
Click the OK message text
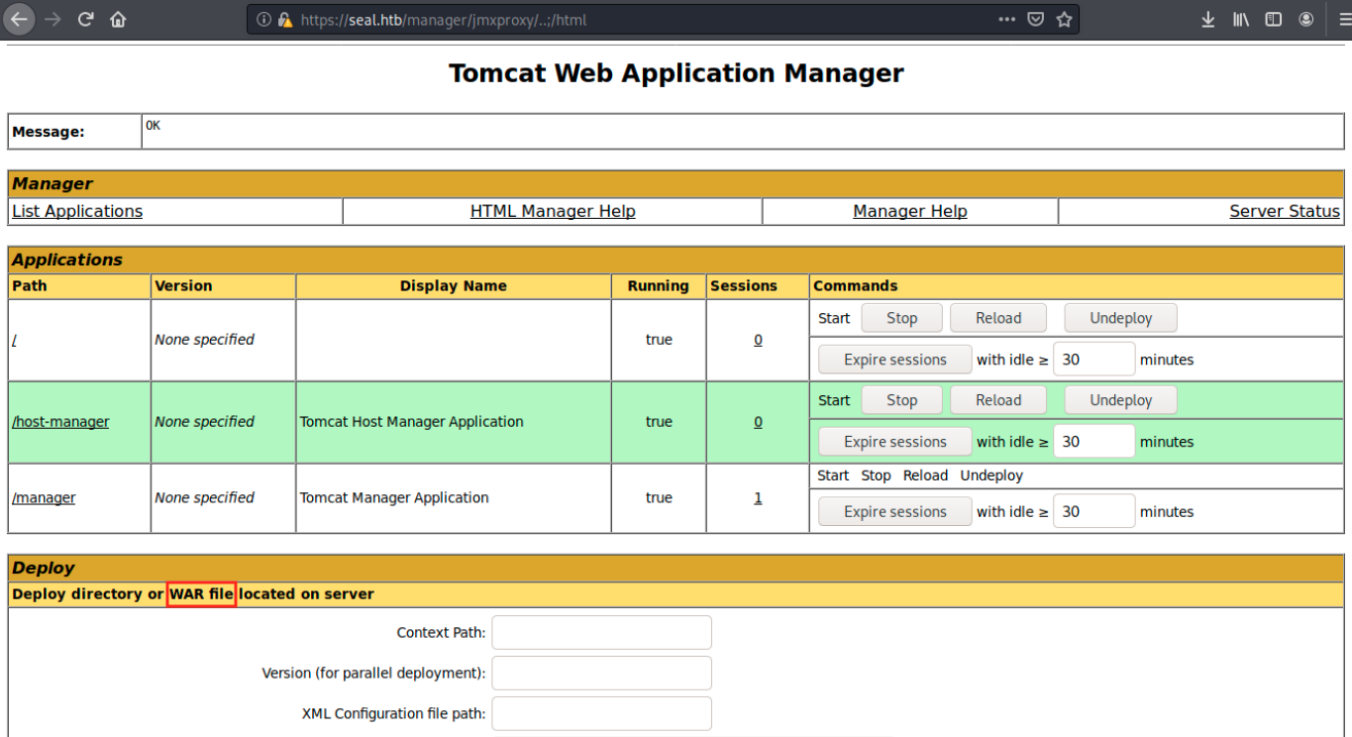(x=153, y=126)
